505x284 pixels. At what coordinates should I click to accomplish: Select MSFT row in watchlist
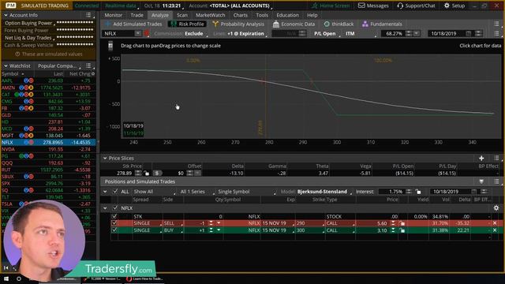[x=48, y=136]
